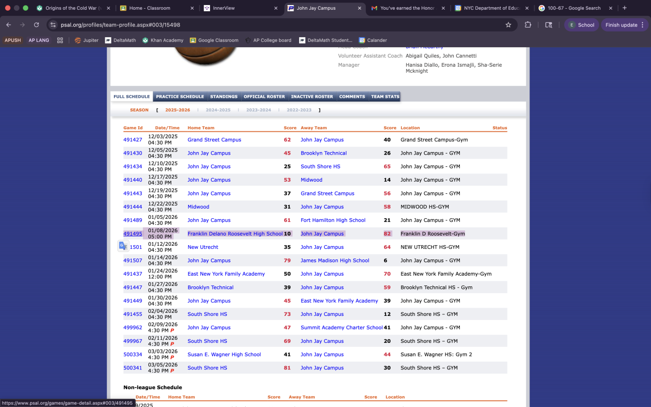Viewport: 651px width, 407px height.
Task: Open Summit Academy Charter School link
Action: pos(341,328)
